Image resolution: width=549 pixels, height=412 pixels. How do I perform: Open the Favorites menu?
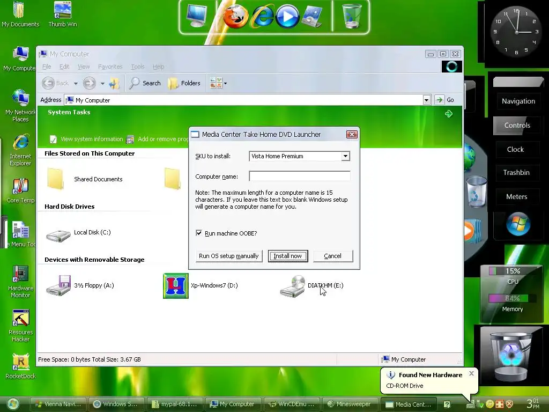click(x=110, y=67)
